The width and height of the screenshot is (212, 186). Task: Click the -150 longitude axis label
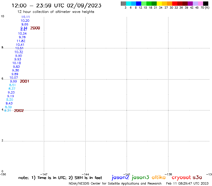point(3,174)
